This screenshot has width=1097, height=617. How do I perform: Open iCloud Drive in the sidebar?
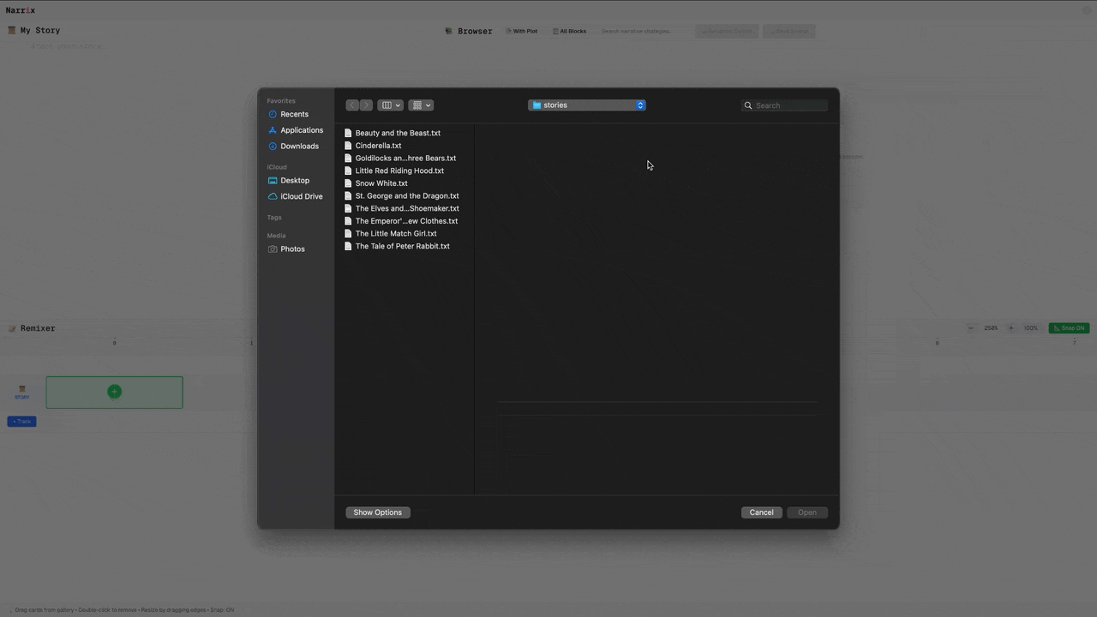coord(301,196)
